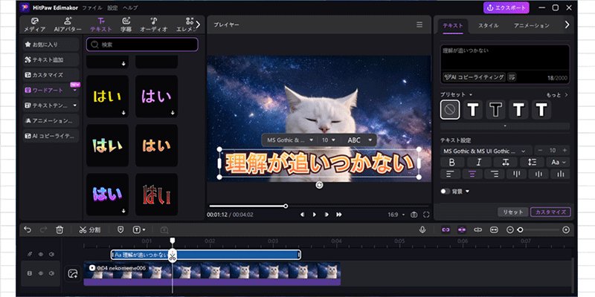595x297 pixels.
Task: Enable the 背景 background switch
Action: (x=445, y=192)
